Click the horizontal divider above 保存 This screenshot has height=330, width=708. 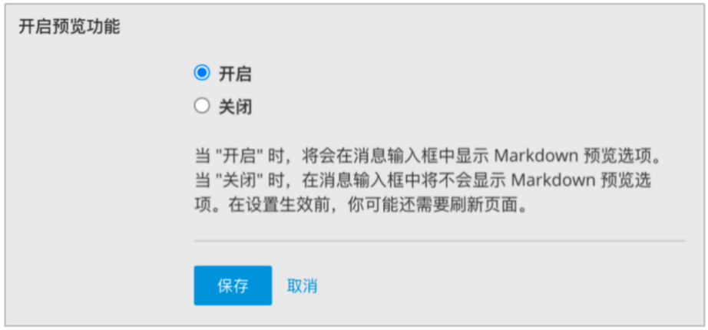[x=439, y=241]
